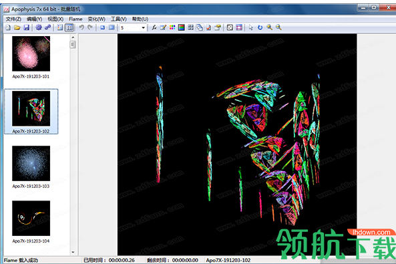The height and width of the screenshot is (264, 396).
Task: Select the arrow pointer move tool
Action: coord(251,27)
